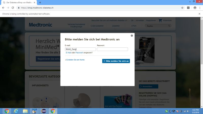Click the insulin pump product image
The image size is (203, 114).
tap(146, 50)
